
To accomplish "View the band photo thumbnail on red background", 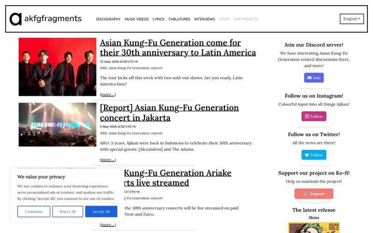I will coord(58,67).
